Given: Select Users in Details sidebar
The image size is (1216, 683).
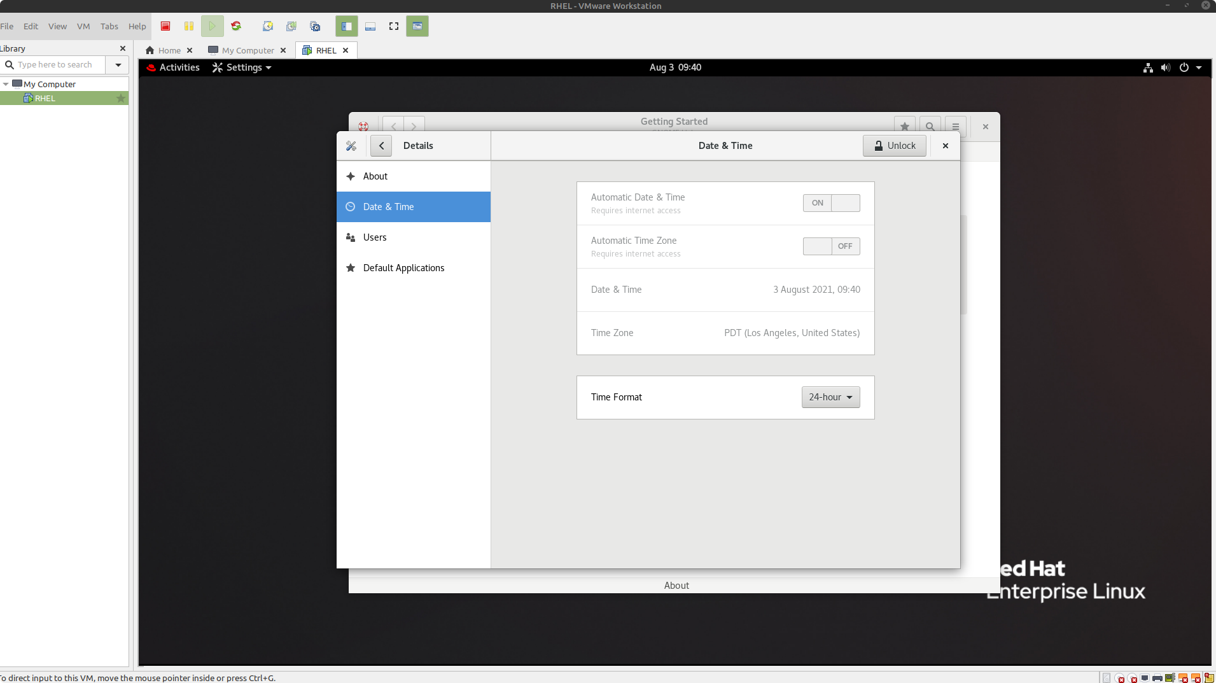Looking at the screenshot, I should click(414, 237).
